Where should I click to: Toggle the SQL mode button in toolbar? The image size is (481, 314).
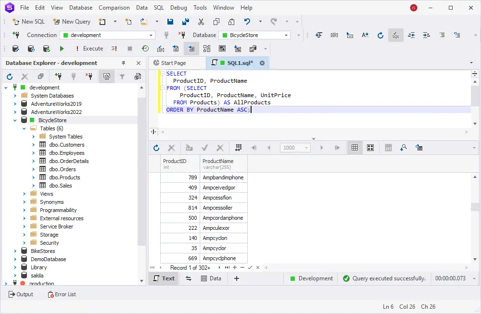click(x=395, y=35)
